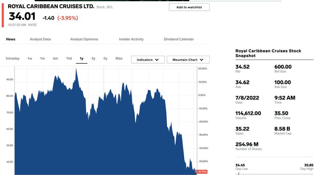Click the 35.85 Day High value
The width and height of the screenshot is (317, 175).
tap(309, 165)
